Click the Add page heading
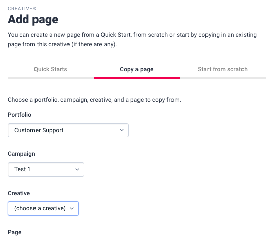276x239 pixels. coord(33,19)
